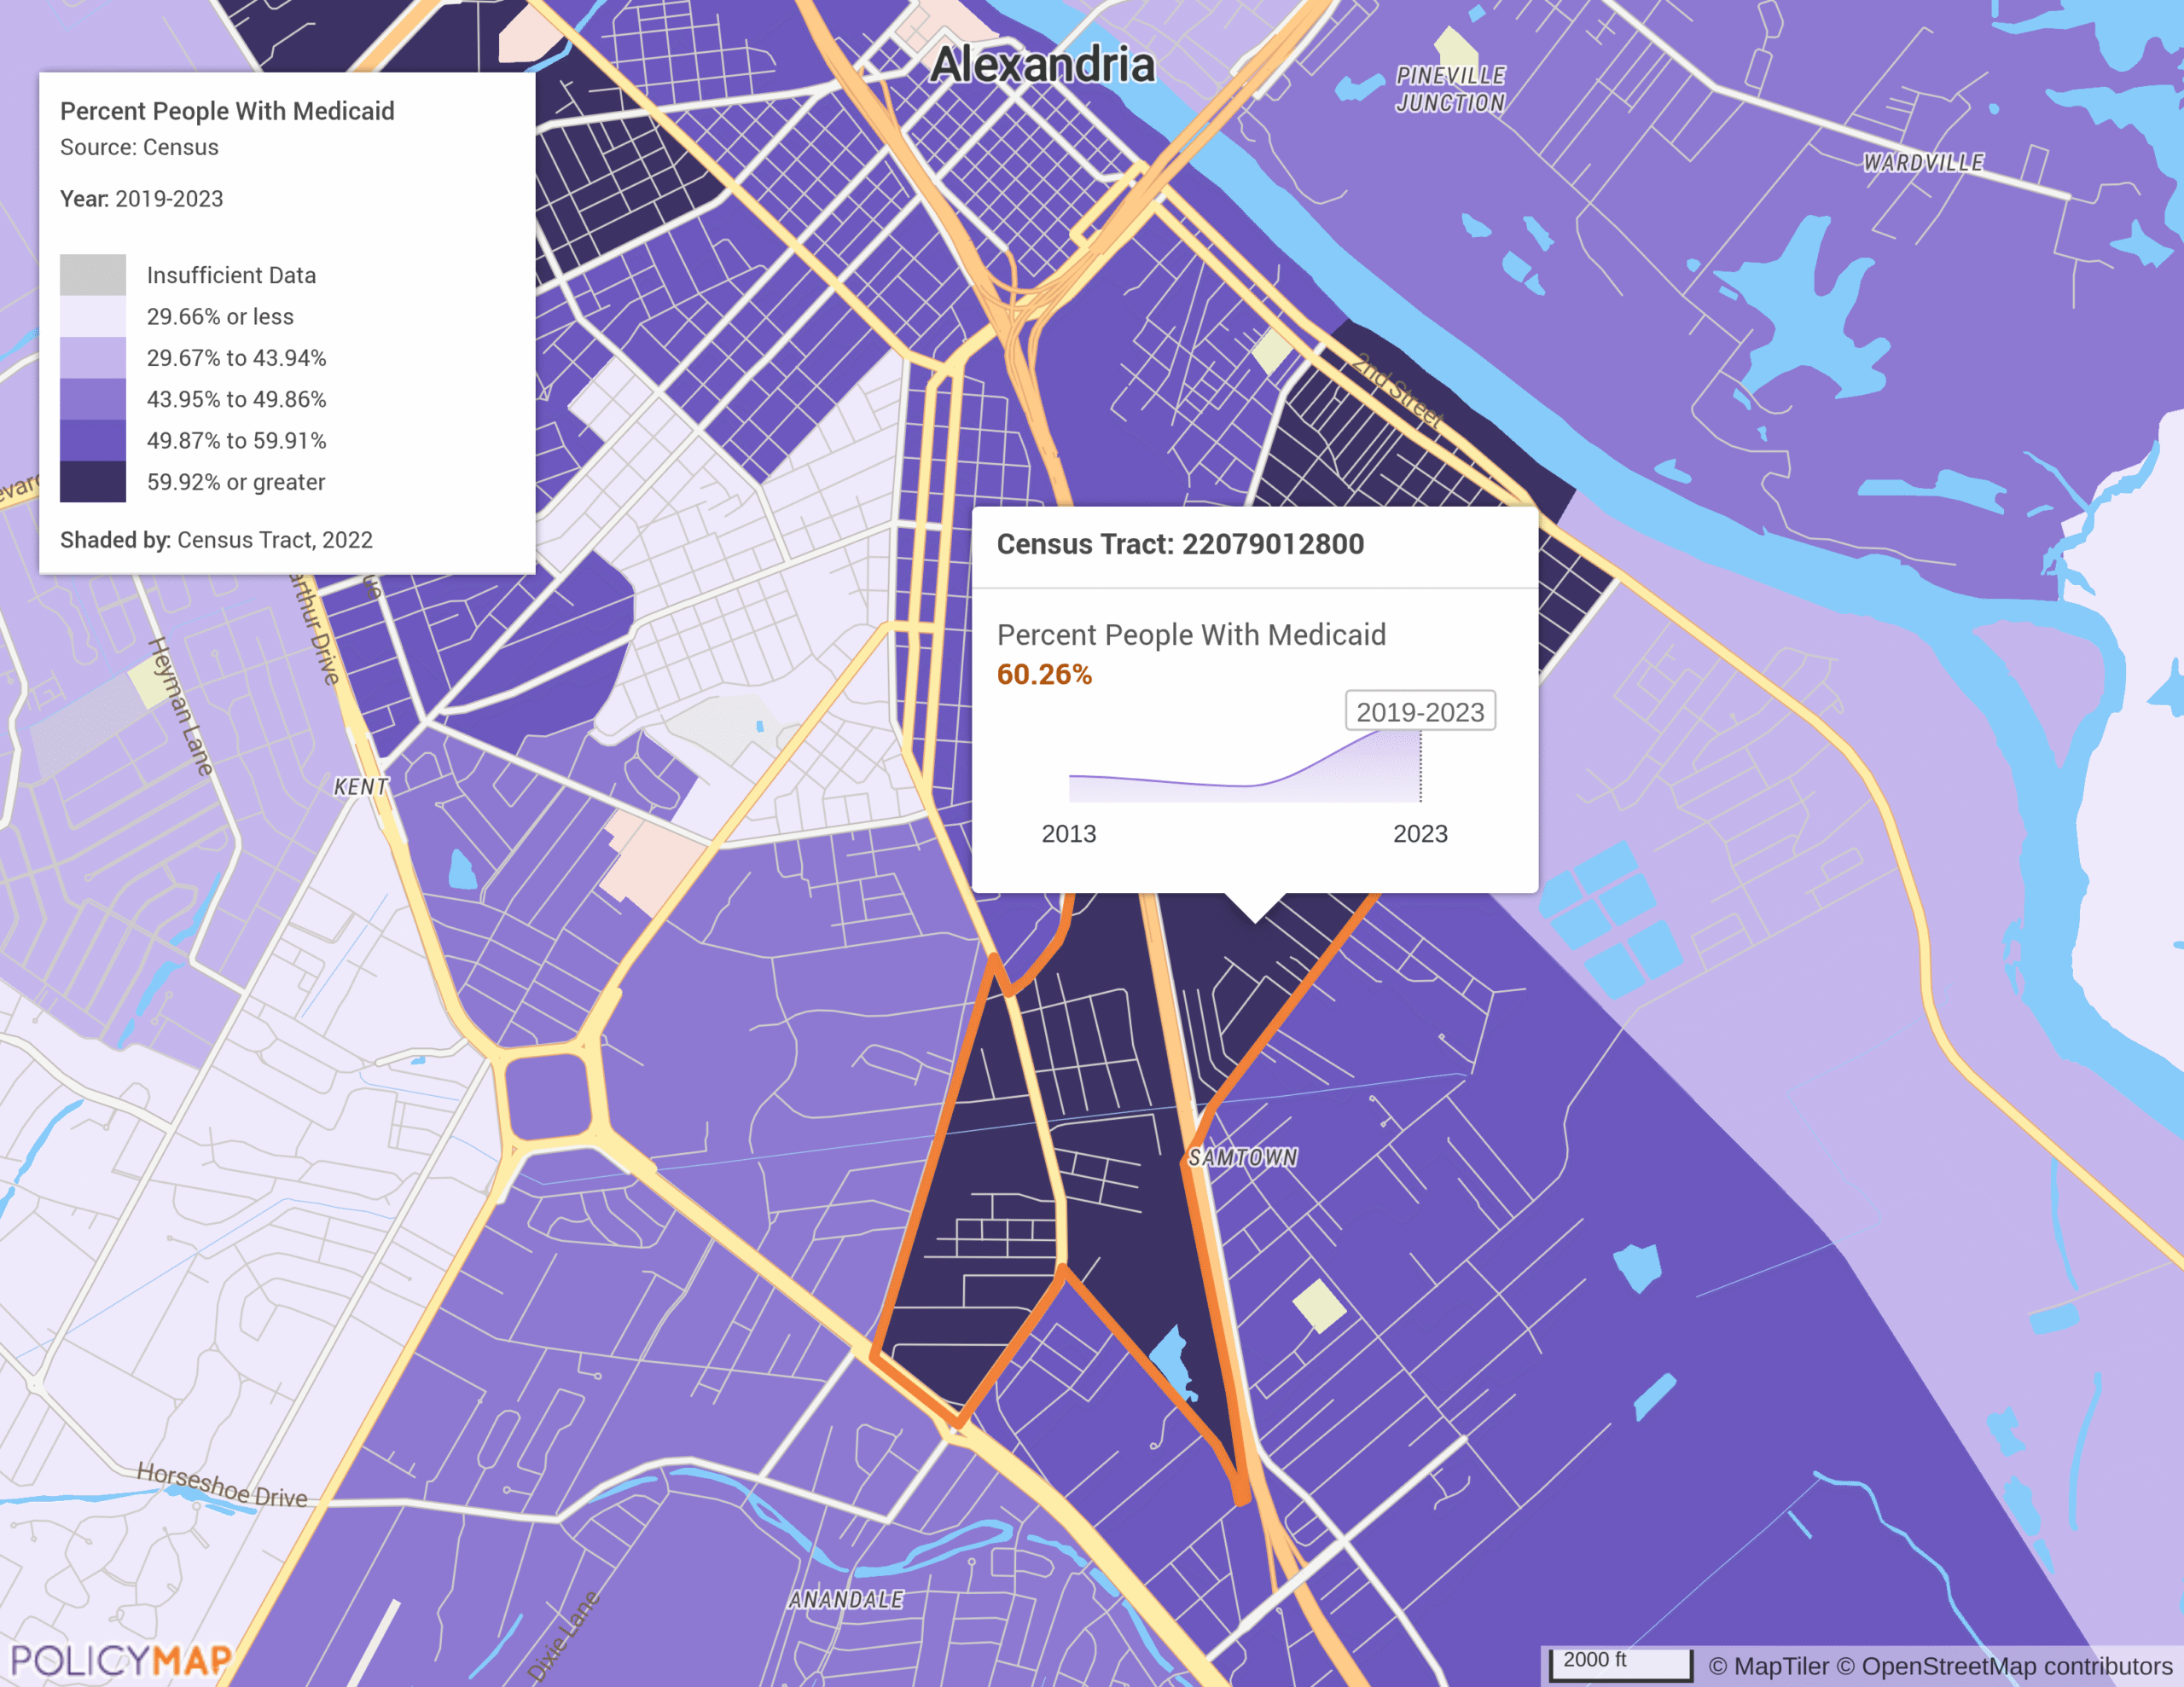Click the PolicyMap logo
Screen dimensions: 2184x1687
click(120, 1660)
